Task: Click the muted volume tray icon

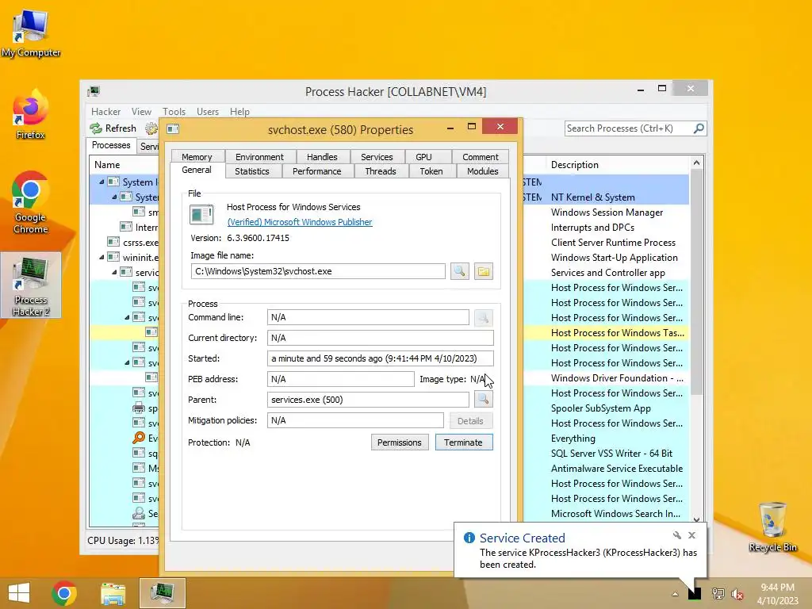Action: 737,594
